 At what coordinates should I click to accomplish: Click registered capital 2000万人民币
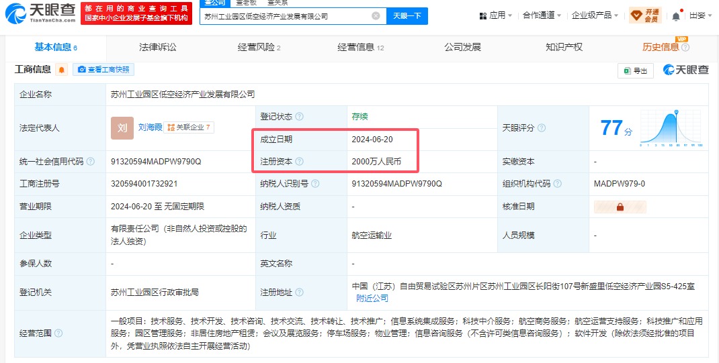coord(376,162)
